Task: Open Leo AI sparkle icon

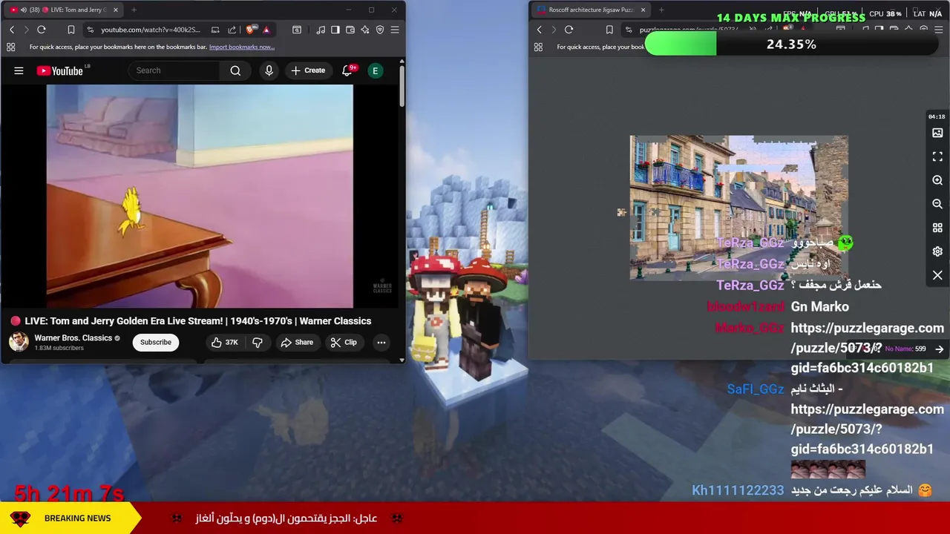Action: (x=365, y=30)
